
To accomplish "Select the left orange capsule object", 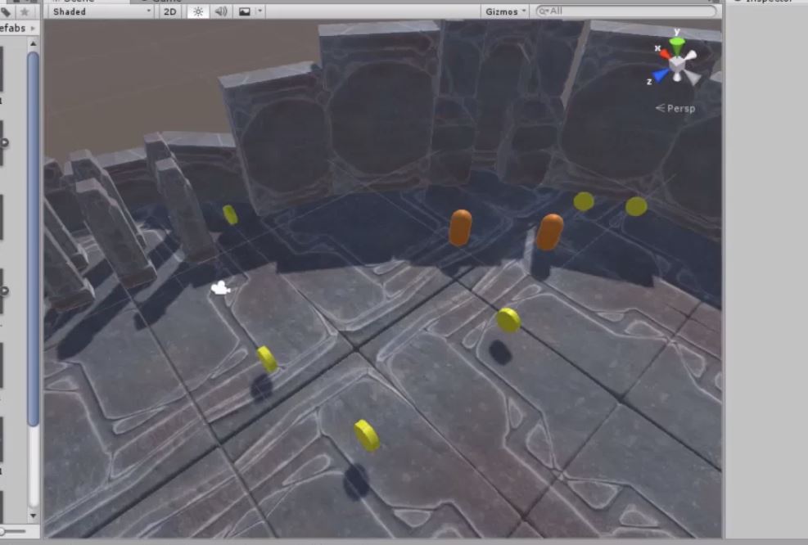I will [460, 227].
